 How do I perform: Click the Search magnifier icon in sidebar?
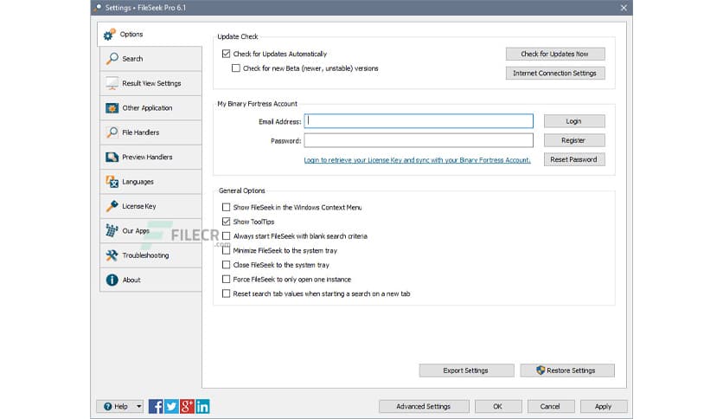pos(112,59)
